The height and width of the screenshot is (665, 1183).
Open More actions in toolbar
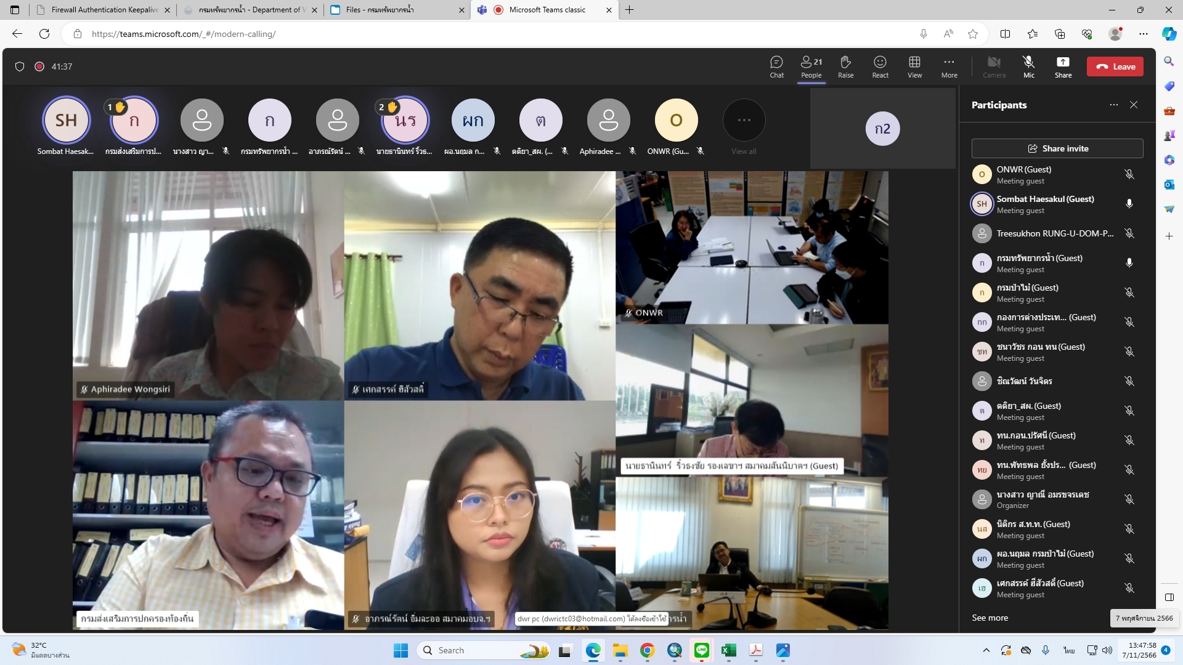(949, 66)
